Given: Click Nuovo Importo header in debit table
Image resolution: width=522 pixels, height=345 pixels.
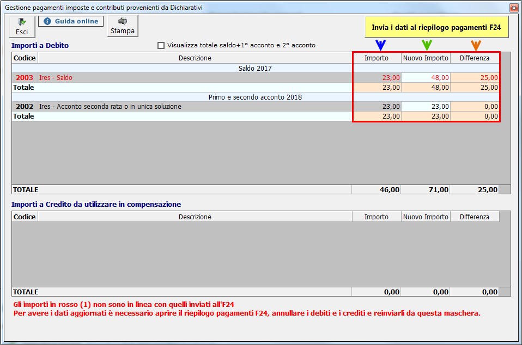Looking at the screenshot, I should (426, 58).
